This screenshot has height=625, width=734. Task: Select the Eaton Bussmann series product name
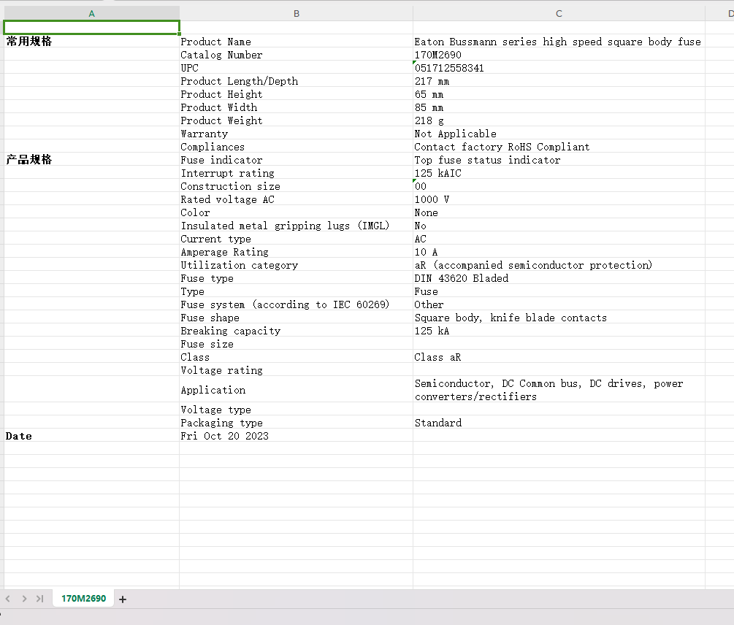tap(559, 42)
